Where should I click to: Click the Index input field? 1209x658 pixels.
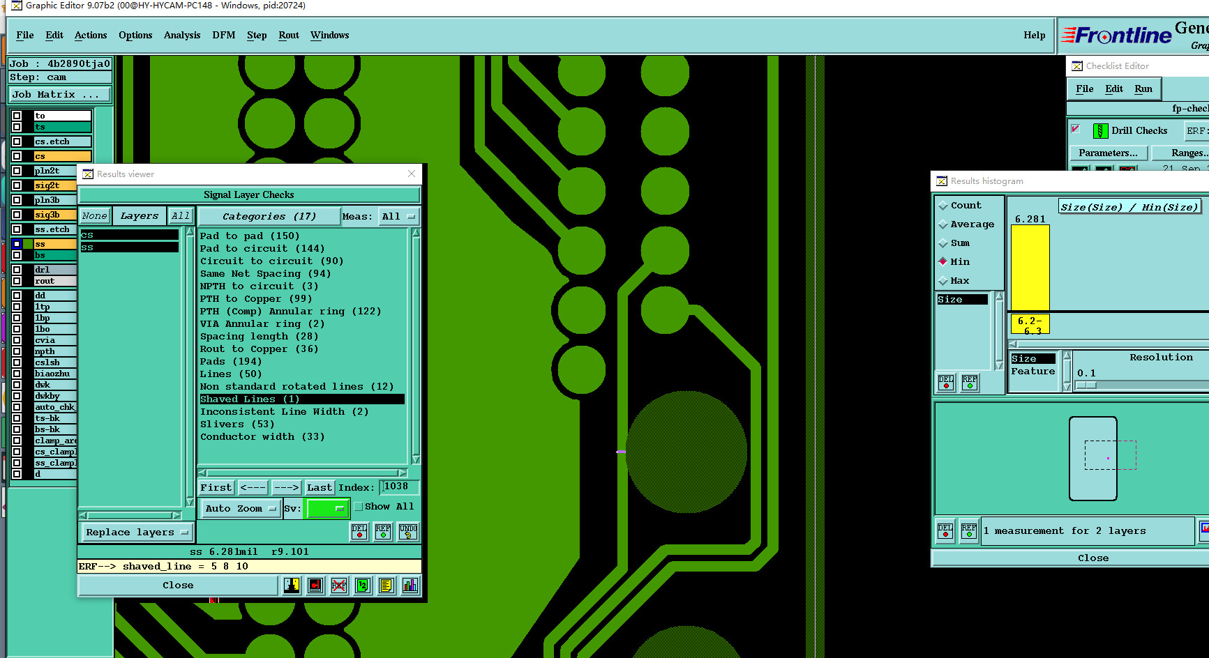tap(400, 487)
